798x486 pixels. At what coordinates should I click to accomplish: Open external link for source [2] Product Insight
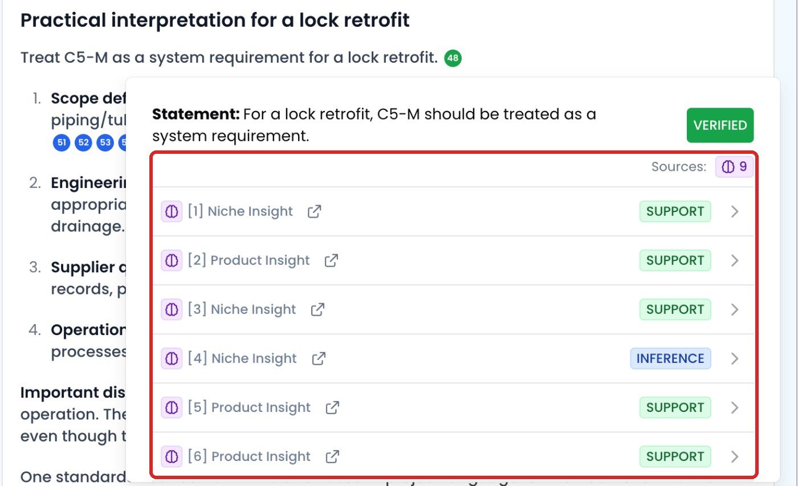331,260
